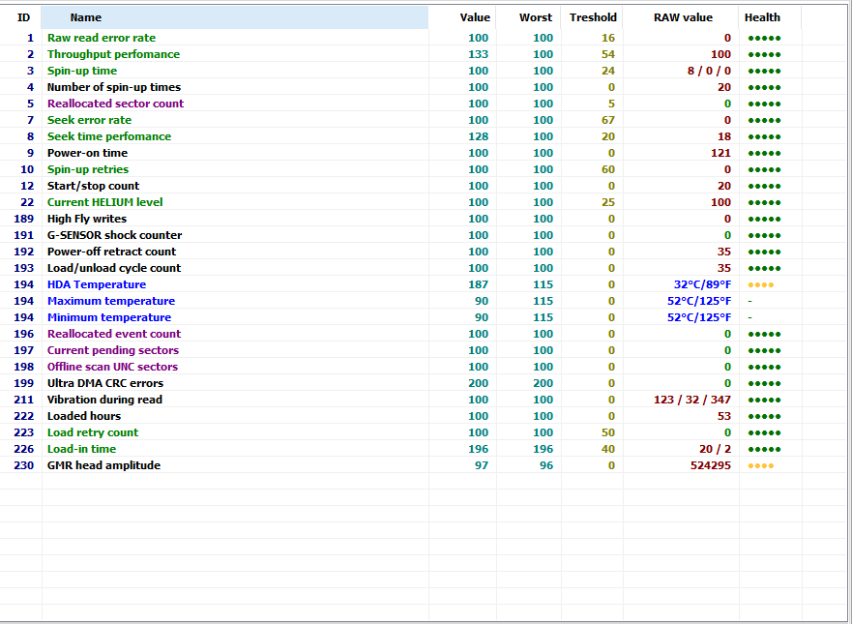The width and height of the screenshot is (852, 624).
Task: Click Value 133 for Throughput perfomance
Action: tap(478, 54)
